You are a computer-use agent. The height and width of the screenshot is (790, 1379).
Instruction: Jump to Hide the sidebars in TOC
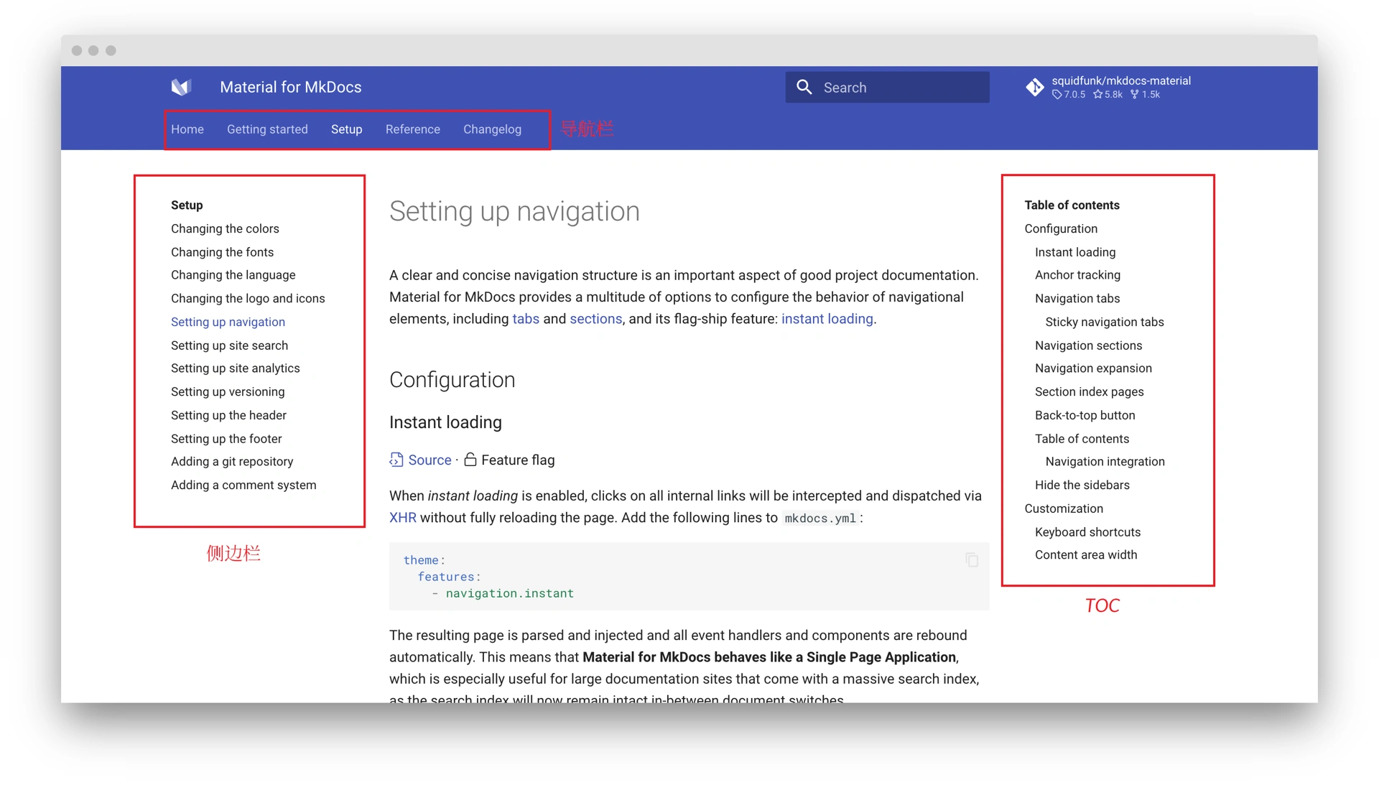coord(1082,485)
